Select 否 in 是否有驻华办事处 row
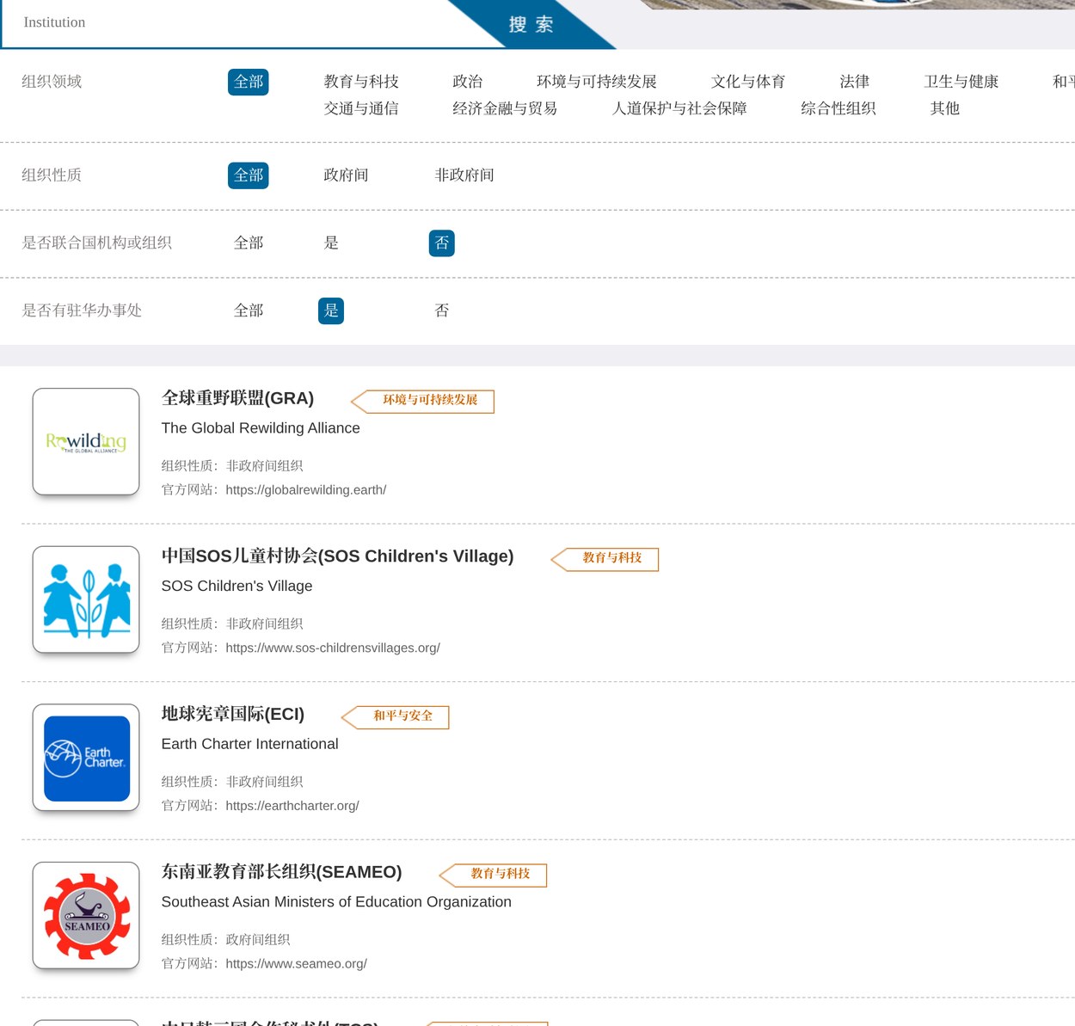 click(442, 310)
